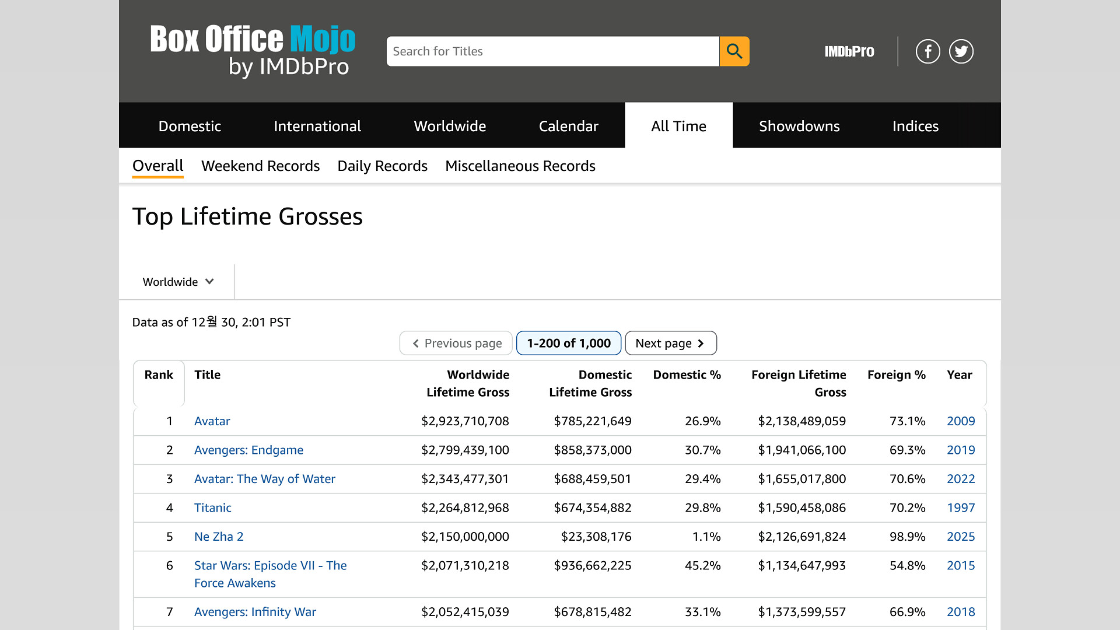1120x630 pixels.
Task: Open the Daily Records sub-tab
Action: (382, 166)
